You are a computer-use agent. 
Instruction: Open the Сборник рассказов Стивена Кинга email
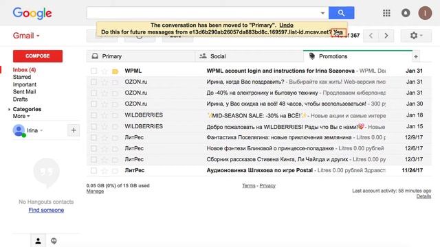click(258, 159)
